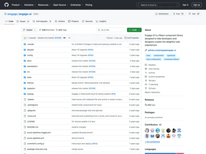
Task: Open the .travis.yml file
Action: click(31, 116)
